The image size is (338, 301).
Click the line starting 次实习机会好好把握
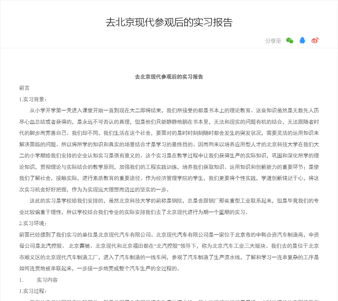[x=95, y=190]
